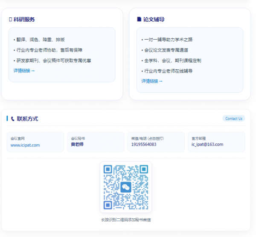Click the 论文辅导 section title

click(x=154, y=20)
